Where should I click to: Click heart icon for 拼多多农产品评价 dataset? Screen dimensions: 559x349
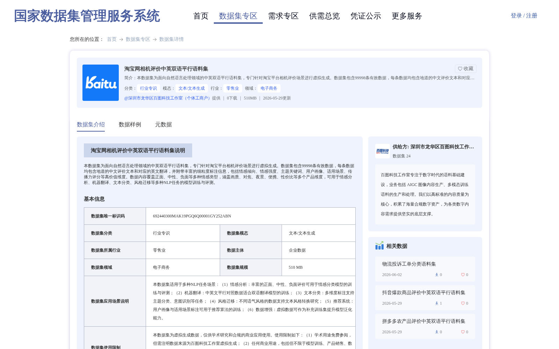tap(463, 332)
